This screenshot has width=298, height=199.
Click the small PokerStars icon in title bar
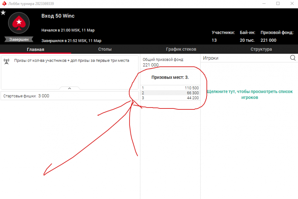(x=4, y=4)
